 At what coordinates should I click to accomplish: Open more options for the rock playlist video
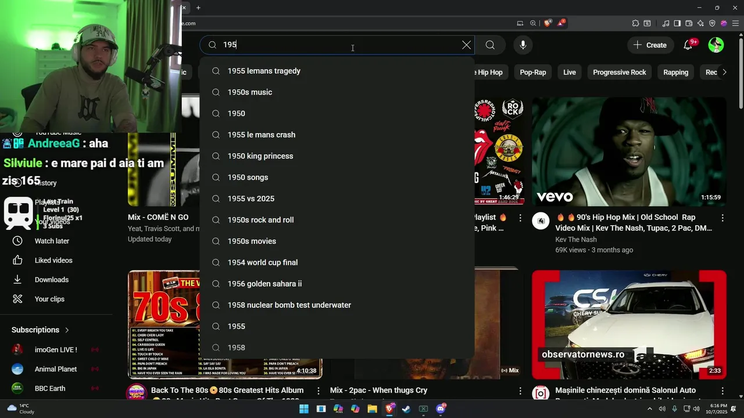pyautogui.click(x=520, y=218)
